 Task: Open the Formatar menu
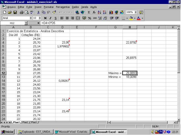click(49, 7)
